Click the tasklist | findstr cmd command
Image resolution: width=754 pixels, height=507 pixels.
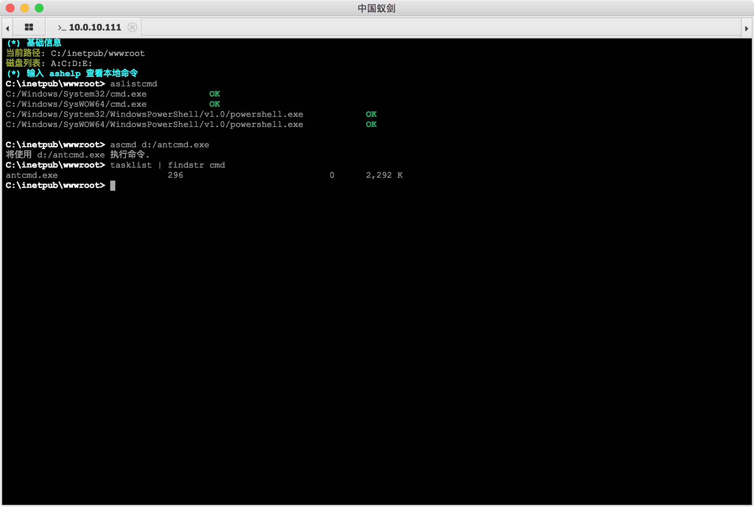167,165
